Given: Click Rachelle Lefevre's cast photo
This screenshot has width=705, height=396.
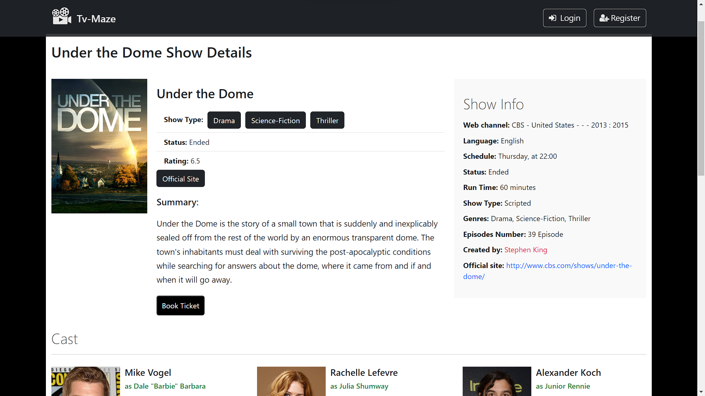Looking at the screenshot, I should (x=291, y=381).
